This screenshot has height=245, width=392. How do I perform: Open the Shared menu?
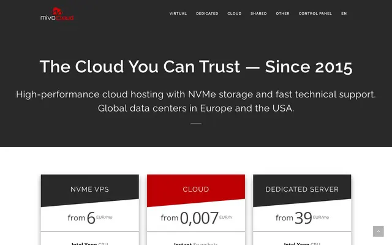coord(258,13)
